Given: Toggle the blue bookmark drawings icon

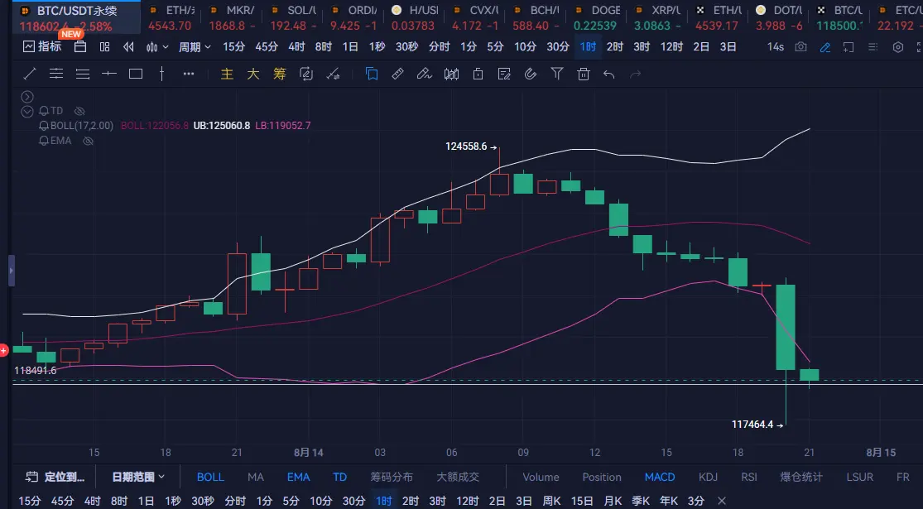Looking at the screenshot, I should (x=372, y=74).
